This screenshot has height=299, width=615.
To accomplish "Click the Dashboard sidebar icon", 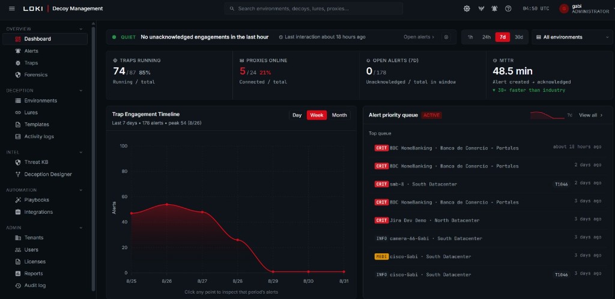I will pyautogui.click(x=17, y=39).
